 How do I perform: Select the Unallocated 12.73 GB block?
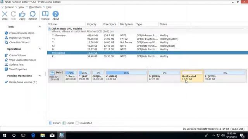(x=192, y=76)
